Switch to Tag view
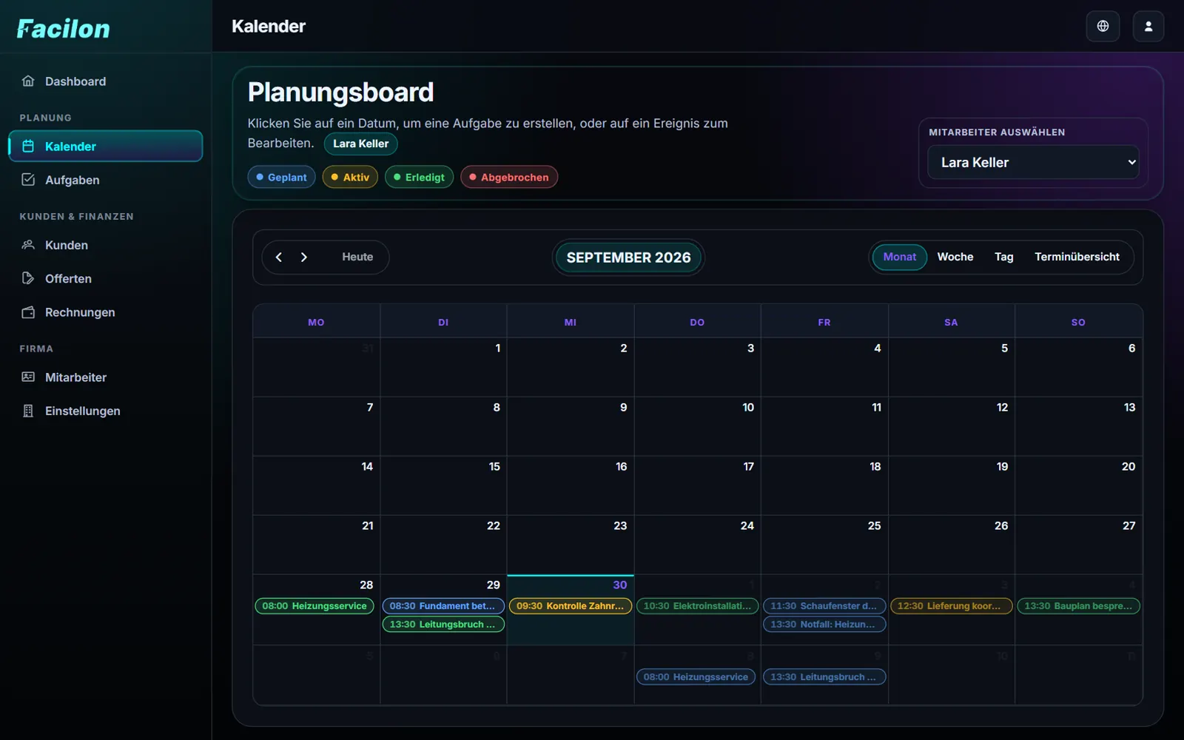1184x740 pixels. (x=1004, y=257)
